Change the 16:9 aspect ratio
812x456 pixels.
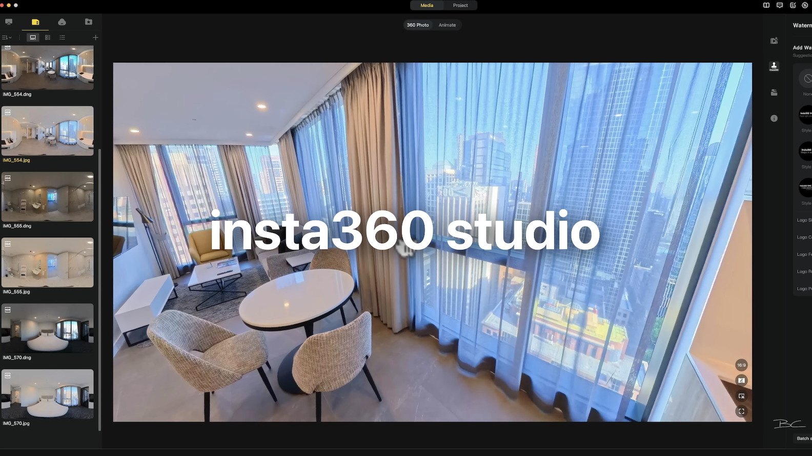tap(741, 365)
